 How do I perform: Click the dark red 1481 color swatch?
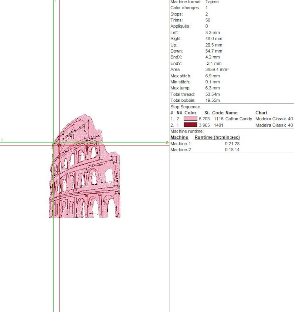click(190, 125)
